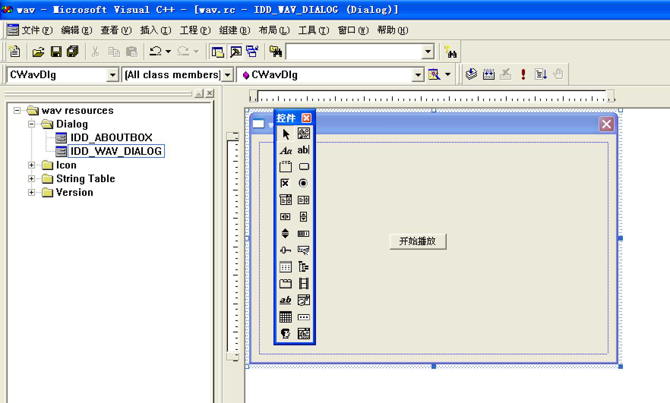The image size is (670, 403).
Task: Select the Combo Box control tool
Action: click(286, 200)
